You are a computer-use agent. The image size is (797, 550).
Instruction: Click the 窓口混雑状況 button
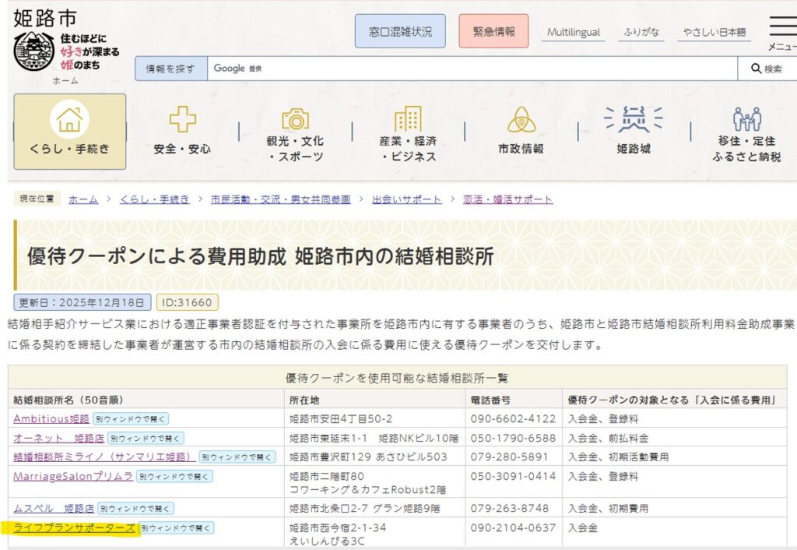tap(400, 32)
